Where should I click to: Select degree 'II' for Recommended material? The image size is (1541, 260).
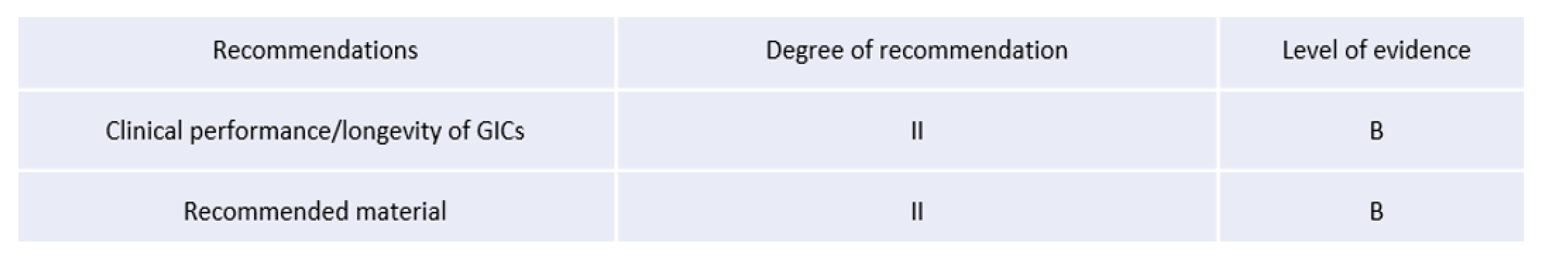click(x=916, y=211)
